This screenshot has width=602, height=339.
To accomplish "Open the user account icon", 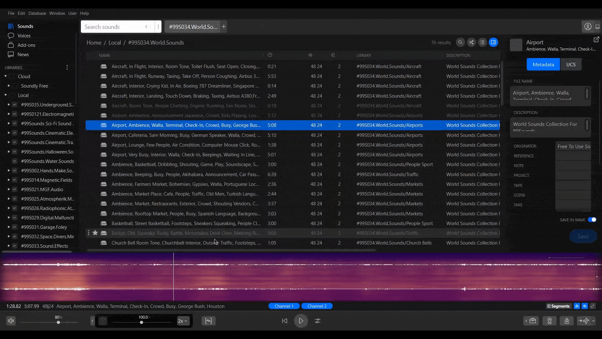I will 588,27.
